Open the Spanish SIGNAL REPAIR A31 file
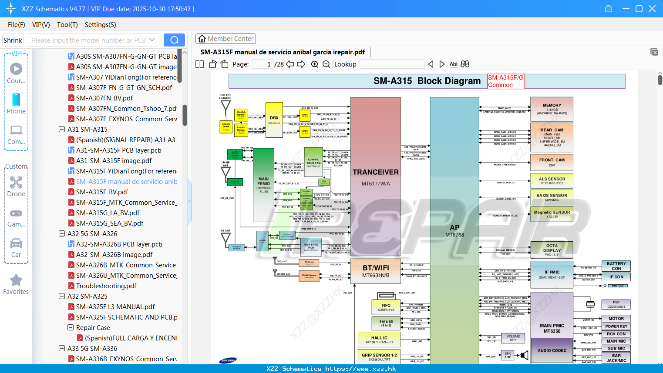The width and height of the screenshot is (663, 373). point(126,140)
